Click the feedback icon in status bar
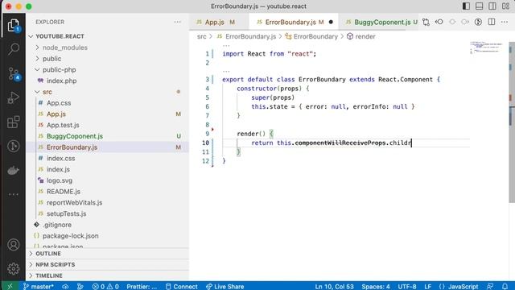 490,287
